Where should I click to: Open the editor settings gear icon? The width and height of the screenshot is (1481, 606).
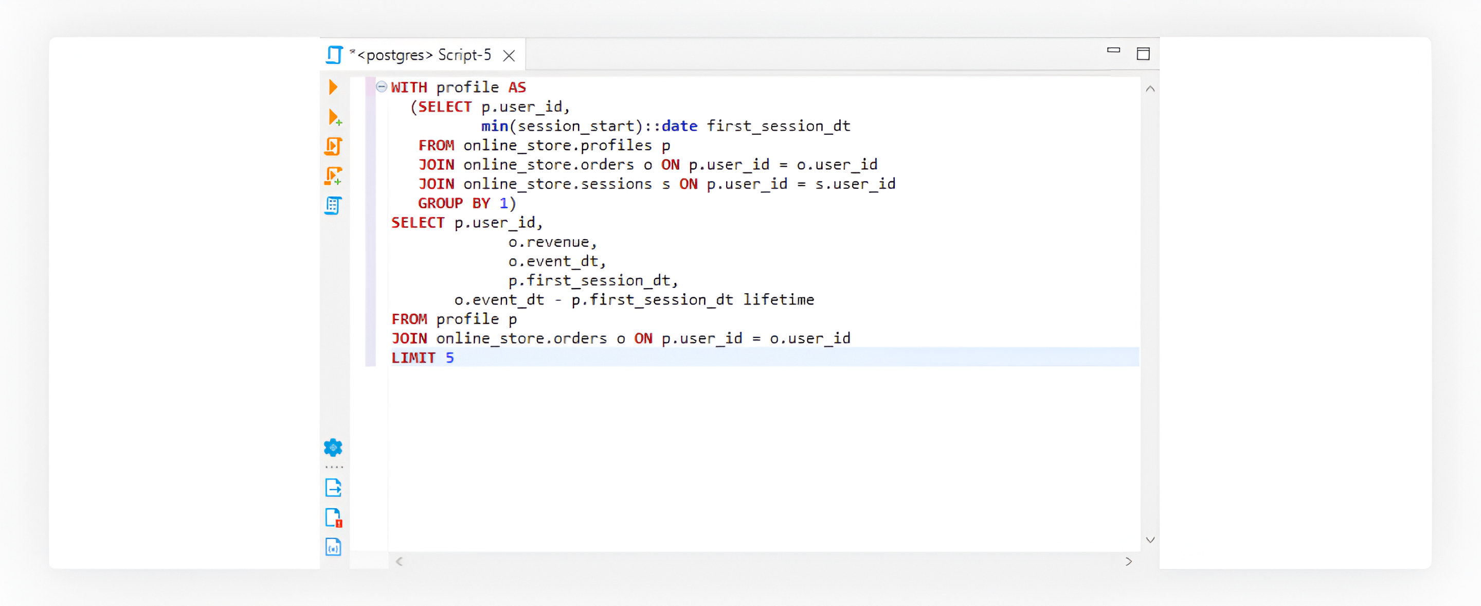coord(333,448)
